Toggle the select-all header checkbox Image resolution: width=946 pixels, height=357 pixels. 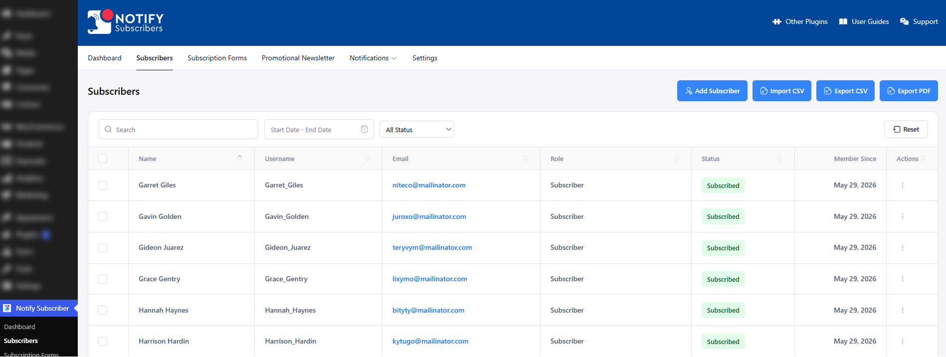103,159
